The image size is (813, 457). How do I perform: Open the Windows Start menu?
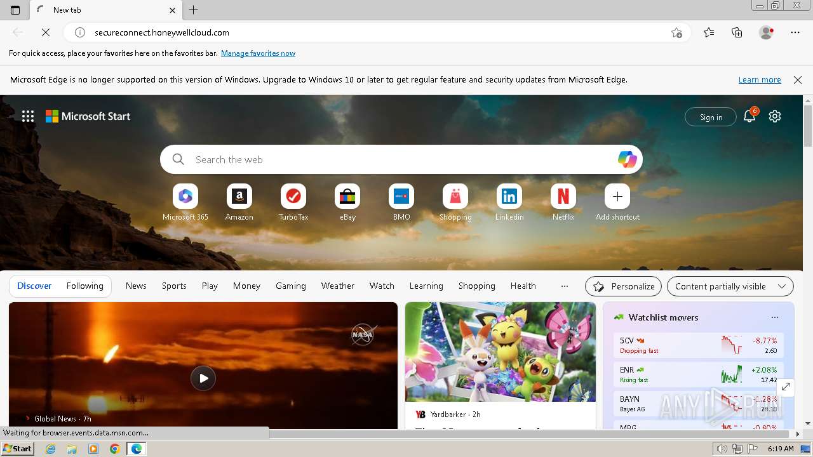tap(17, 449)
